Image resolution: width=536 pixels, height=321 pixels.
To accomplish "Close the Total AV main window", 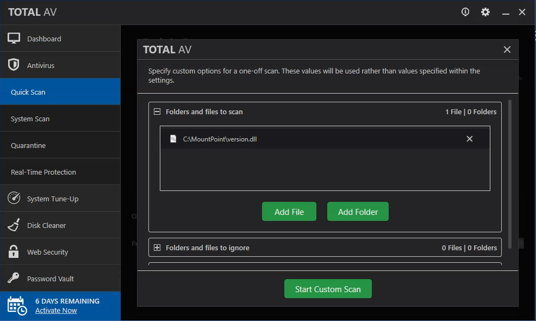I will 522,12.
